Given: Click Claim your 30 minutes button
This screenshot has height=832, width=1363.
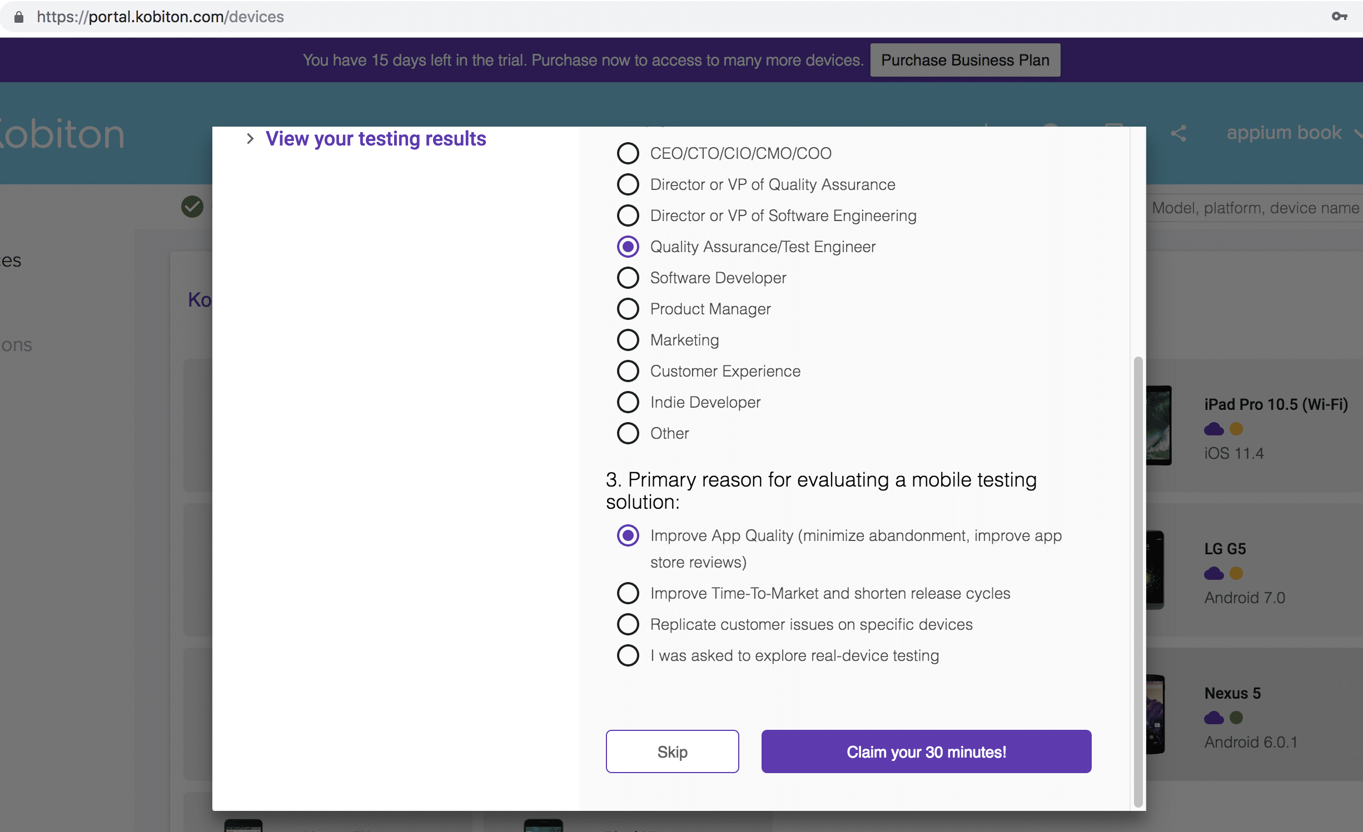Looking at the screenshot, I should tap(926, 751).
